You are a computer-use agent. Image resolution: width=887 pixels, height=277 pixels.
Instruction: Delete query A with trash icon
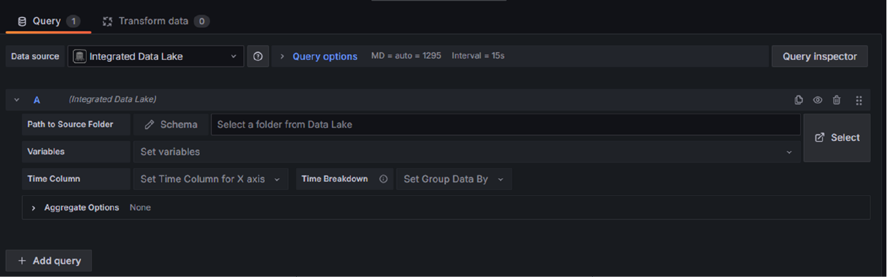[836, 100]
